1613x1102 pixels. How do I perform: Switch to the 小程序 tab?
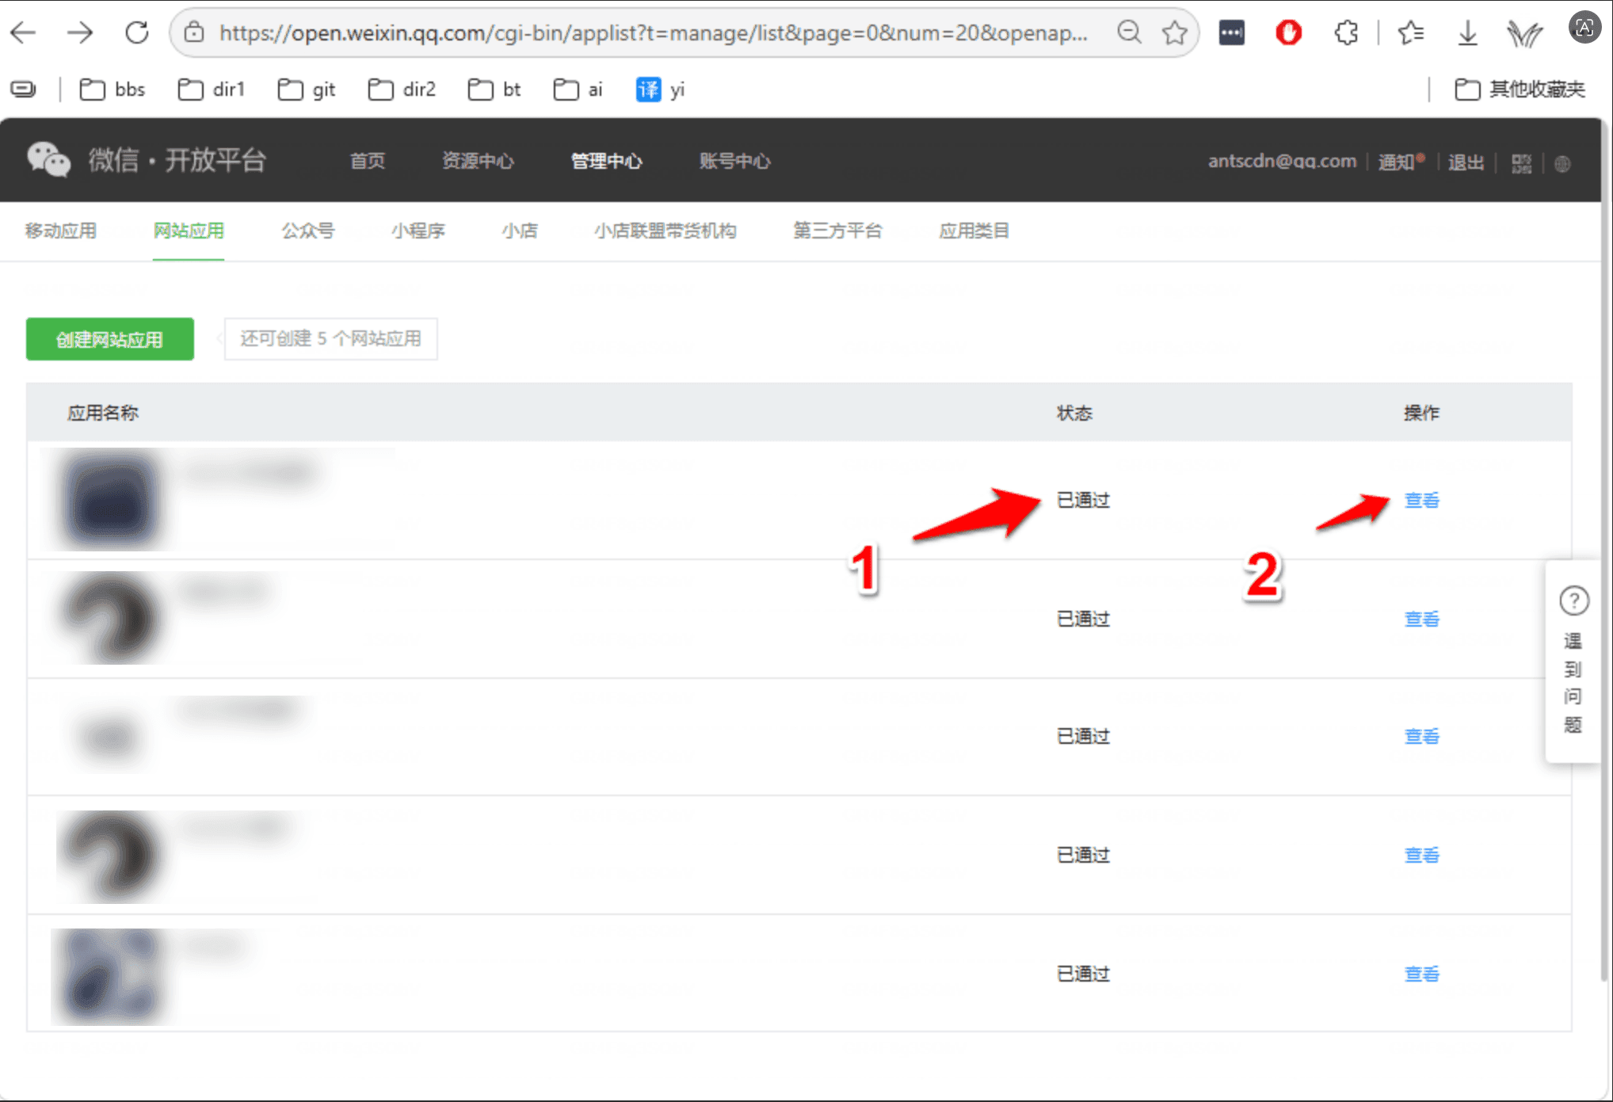[x=418, y=231]
